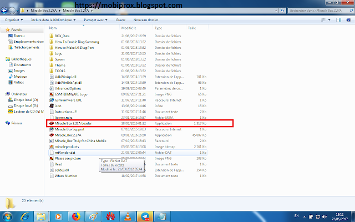Open Inclure dans la bibliothèque dropdown

pyautogui.click(x=53, y=20)
